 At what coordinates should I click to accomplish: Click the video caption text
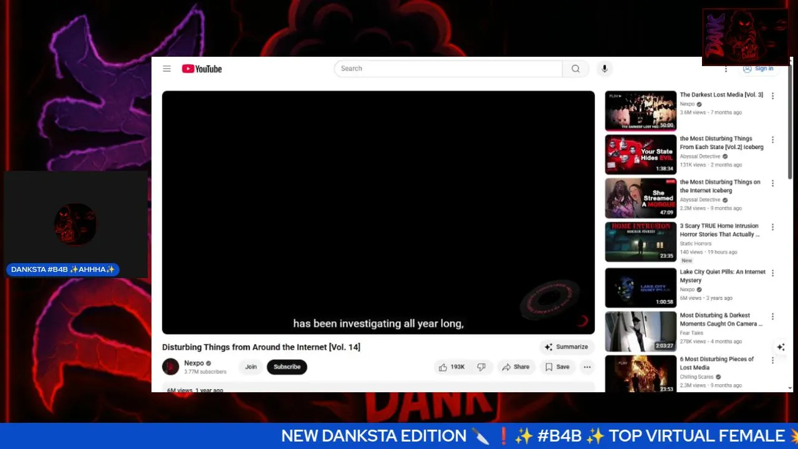(378, 324)
